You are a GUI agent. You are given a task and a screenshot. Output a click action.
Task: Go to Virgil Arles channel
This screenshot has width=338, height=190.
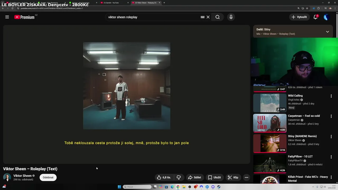tap(294, 100)
